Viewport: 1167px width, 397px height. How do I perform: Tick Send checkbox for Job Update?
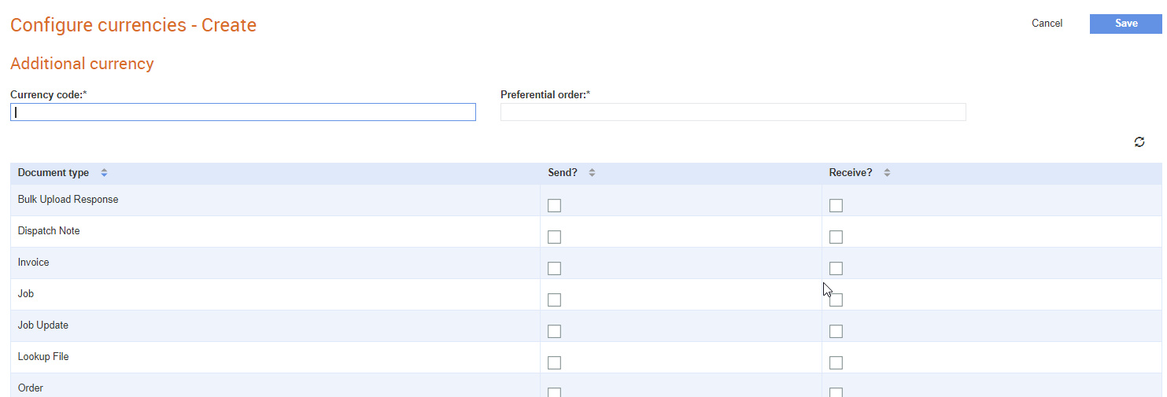point(554,331)
